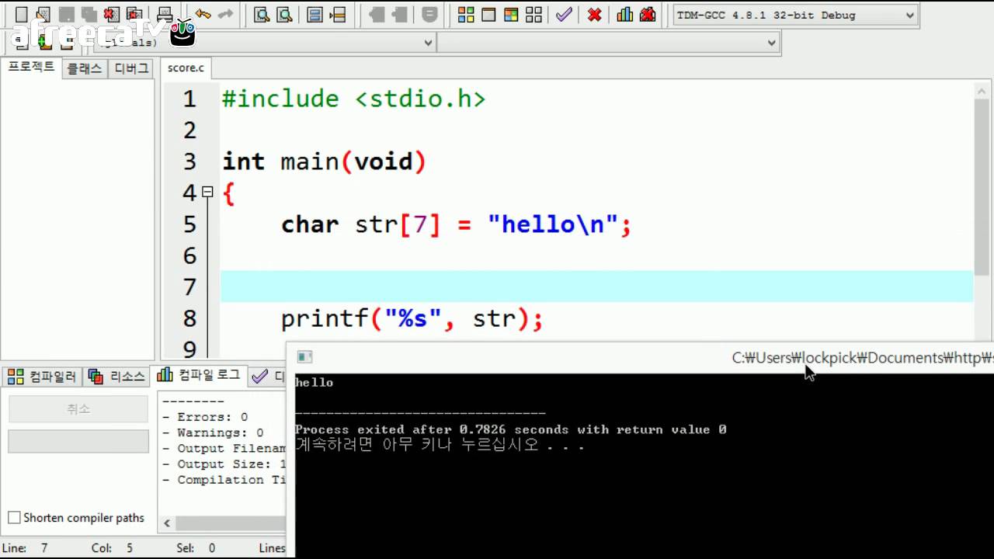Collapse the code fold at line 4
The image size is (994, 559).
click(x=207, y=192)
